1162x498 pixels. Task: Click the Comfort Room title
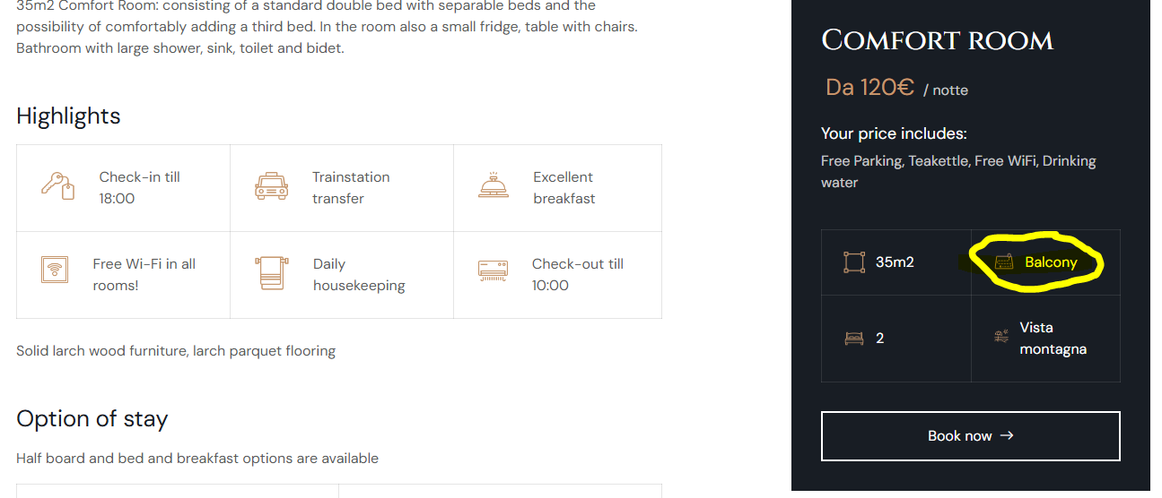(x=937, y=40)
